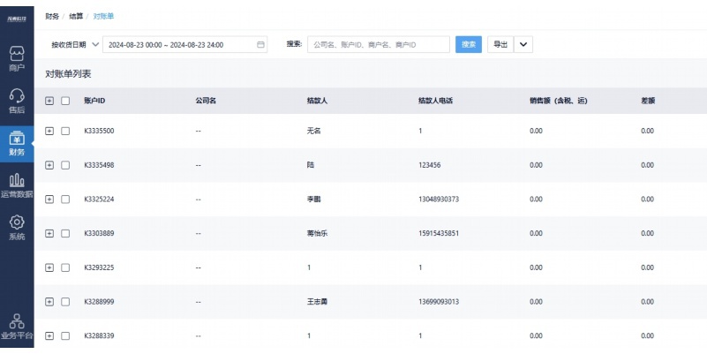
Task: Open the 按收货日期 date type dropdown
Action: (x=74, y=45)
